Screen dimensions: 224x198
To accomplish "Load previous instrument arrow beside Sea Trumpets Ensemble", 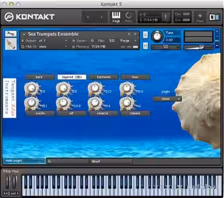I will click(129, 34).
